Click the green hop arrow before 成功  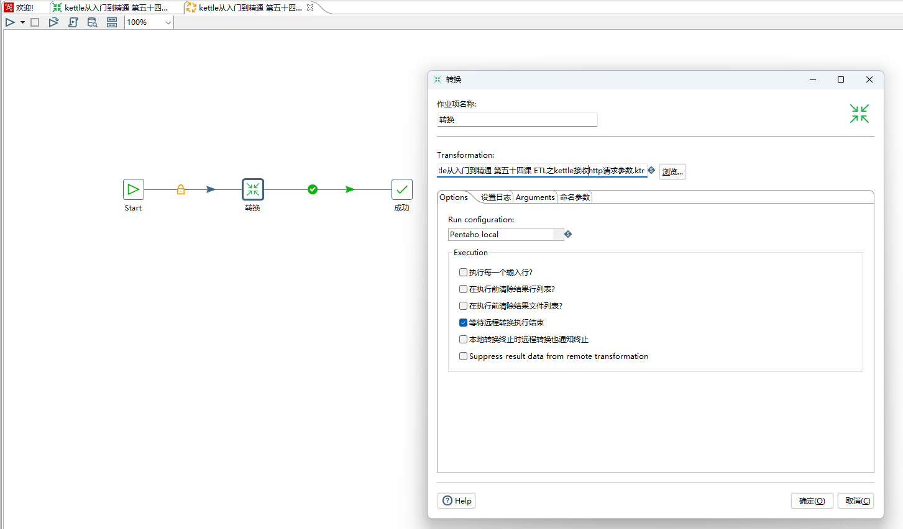[351, 189]
